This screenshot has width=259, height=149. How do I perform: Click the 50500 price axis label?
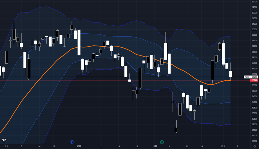[255, 141]
